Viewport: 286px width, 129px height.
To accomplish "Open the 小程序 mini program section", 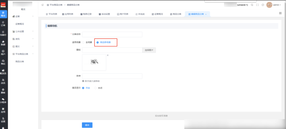I will pyautogui.click(x=3, y=101).
